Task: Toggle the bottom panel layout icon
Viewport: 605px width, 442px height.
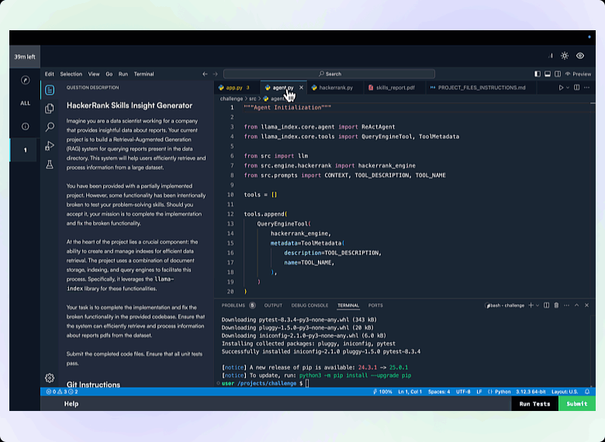Action: coord(548,74)
